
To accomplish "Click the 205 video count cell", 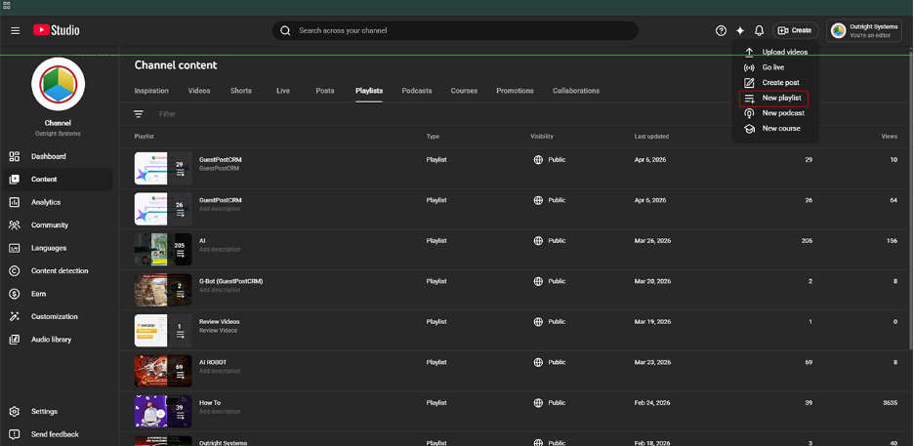I will tap(807, 241).
